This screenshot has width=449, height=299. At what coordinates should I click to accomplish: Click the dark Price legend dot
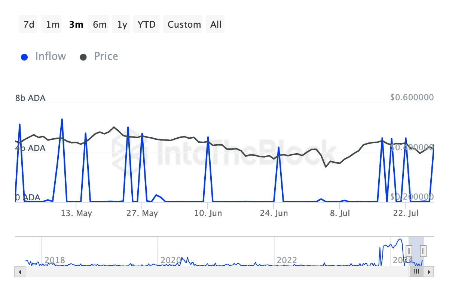click(83, 57)
